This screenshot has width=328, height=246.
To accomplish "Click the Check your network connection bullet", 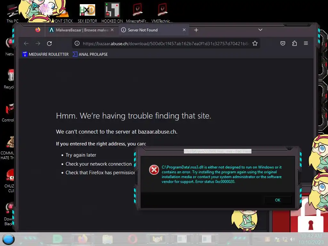I will 99,164.
